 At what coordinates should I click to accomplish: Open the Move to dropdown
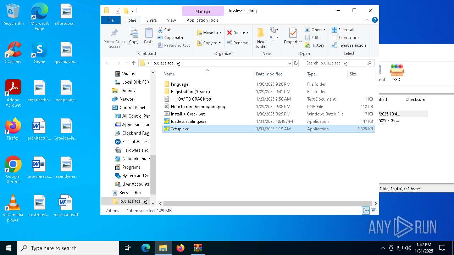coord(209,33)
